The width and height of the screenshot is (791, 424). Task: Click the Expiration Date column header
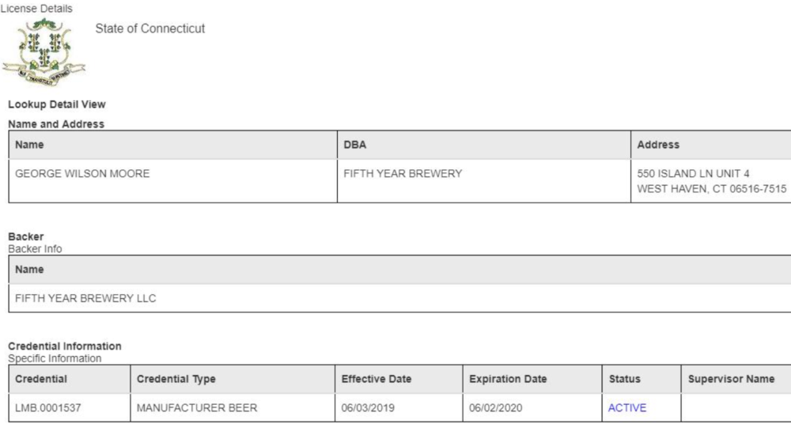coord(508,379)
